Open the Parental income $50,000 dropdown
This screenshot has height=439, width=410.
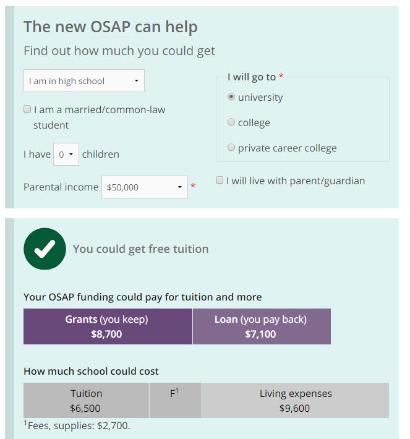(x=145, y=187)
